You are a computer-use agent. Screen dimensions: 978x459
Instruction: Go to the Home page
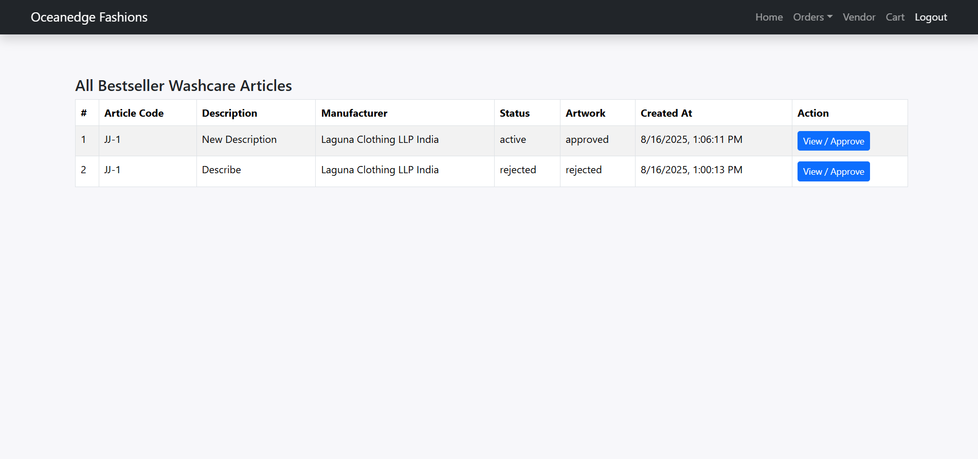tap(769, 17)
